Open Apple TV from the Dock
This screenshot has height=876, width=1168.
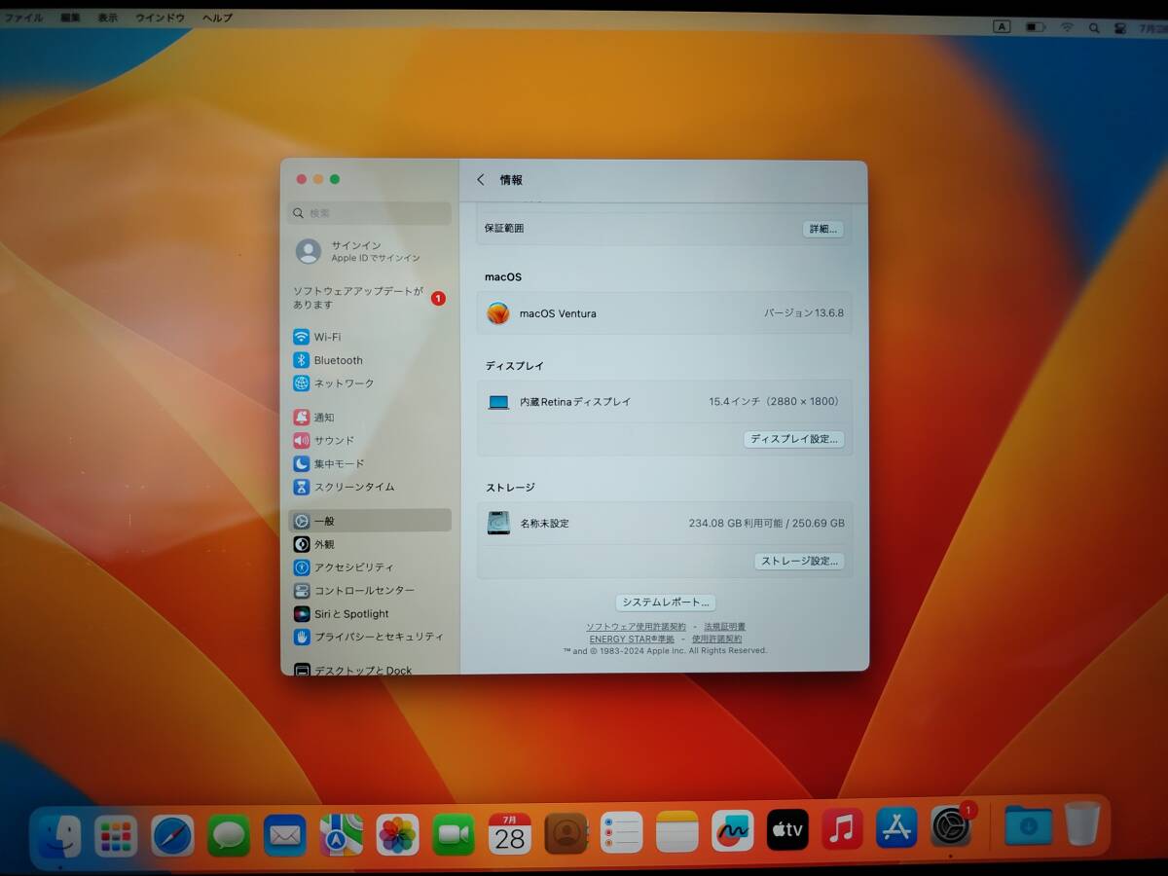[787, 830]
